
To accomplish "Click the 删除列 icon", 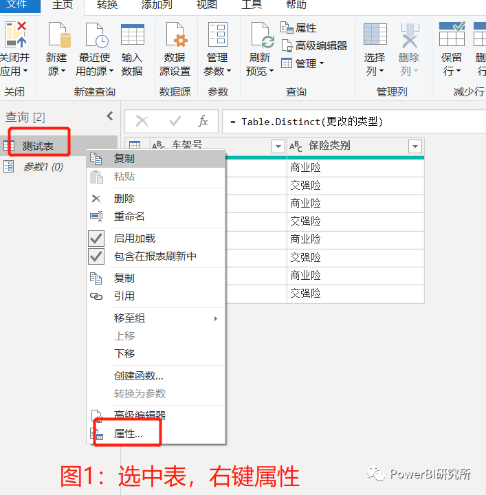I will coord(410,35).
